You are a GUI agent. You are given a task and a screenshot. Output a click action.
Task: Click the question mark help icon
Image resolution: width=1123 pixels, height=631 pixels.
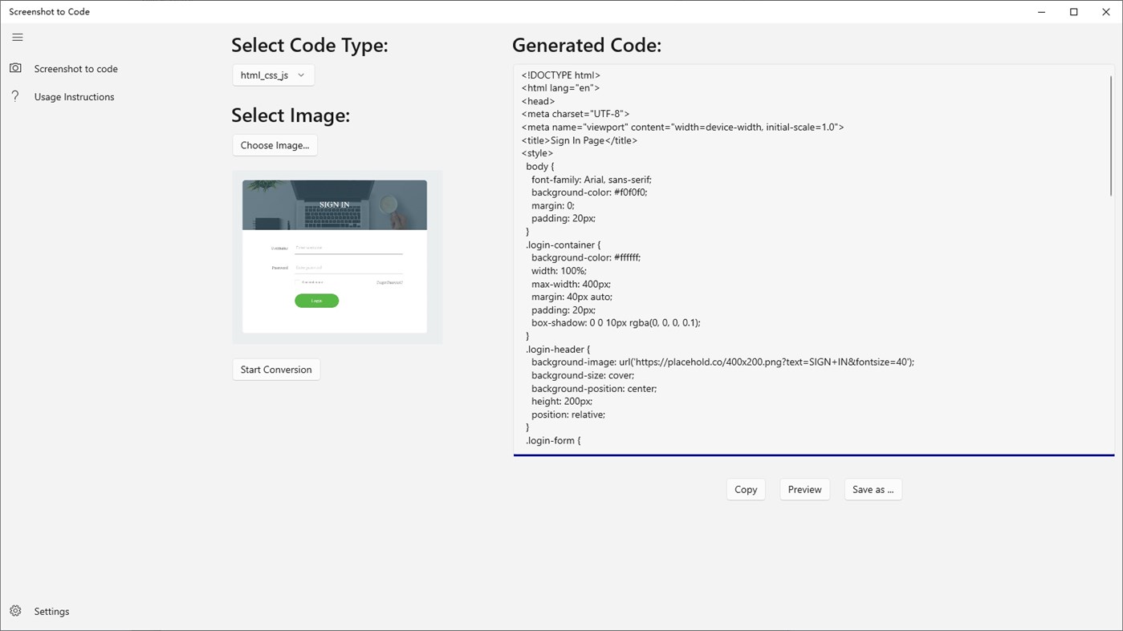(x=15, y=96)
